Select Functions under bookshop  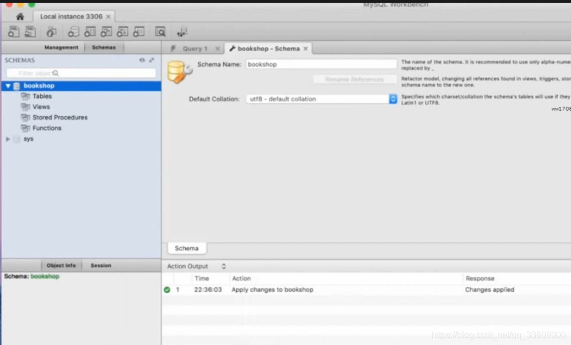pyautogui.click(x=47, y=128)
